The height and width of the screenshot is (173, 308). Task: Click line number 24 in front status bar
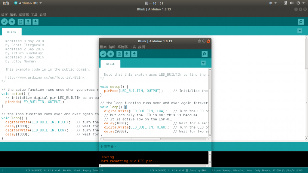(102, 171)
